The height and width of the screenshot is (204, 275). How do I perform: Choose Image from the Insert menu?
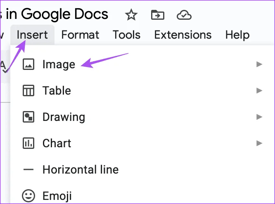[x=142, y=64]
